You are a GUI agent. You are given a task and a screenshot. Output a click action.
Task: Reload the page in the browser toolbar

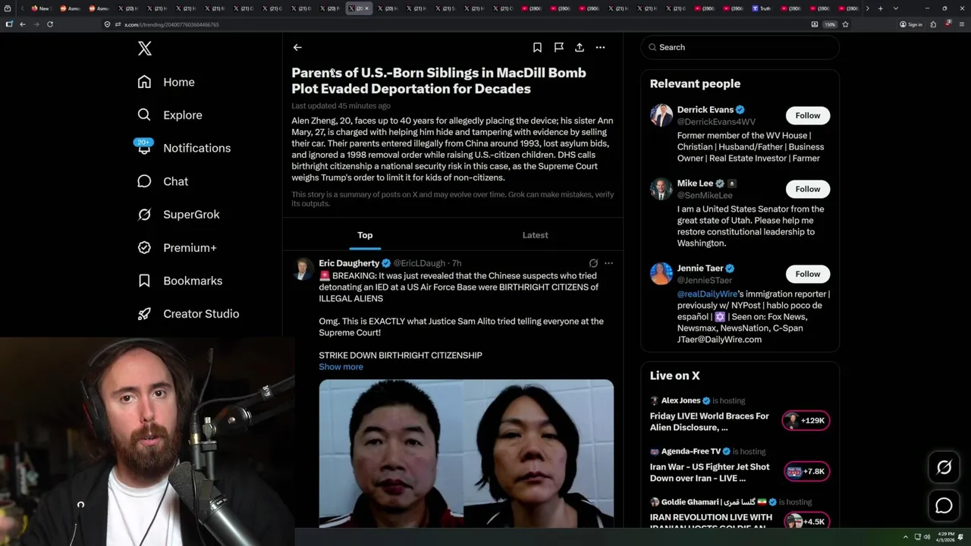50,24
